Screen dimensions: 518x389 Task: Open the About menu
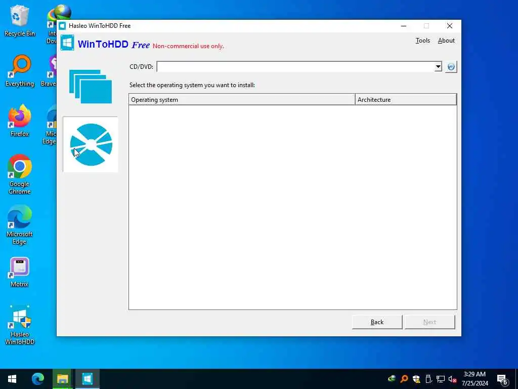pos(446,41)
